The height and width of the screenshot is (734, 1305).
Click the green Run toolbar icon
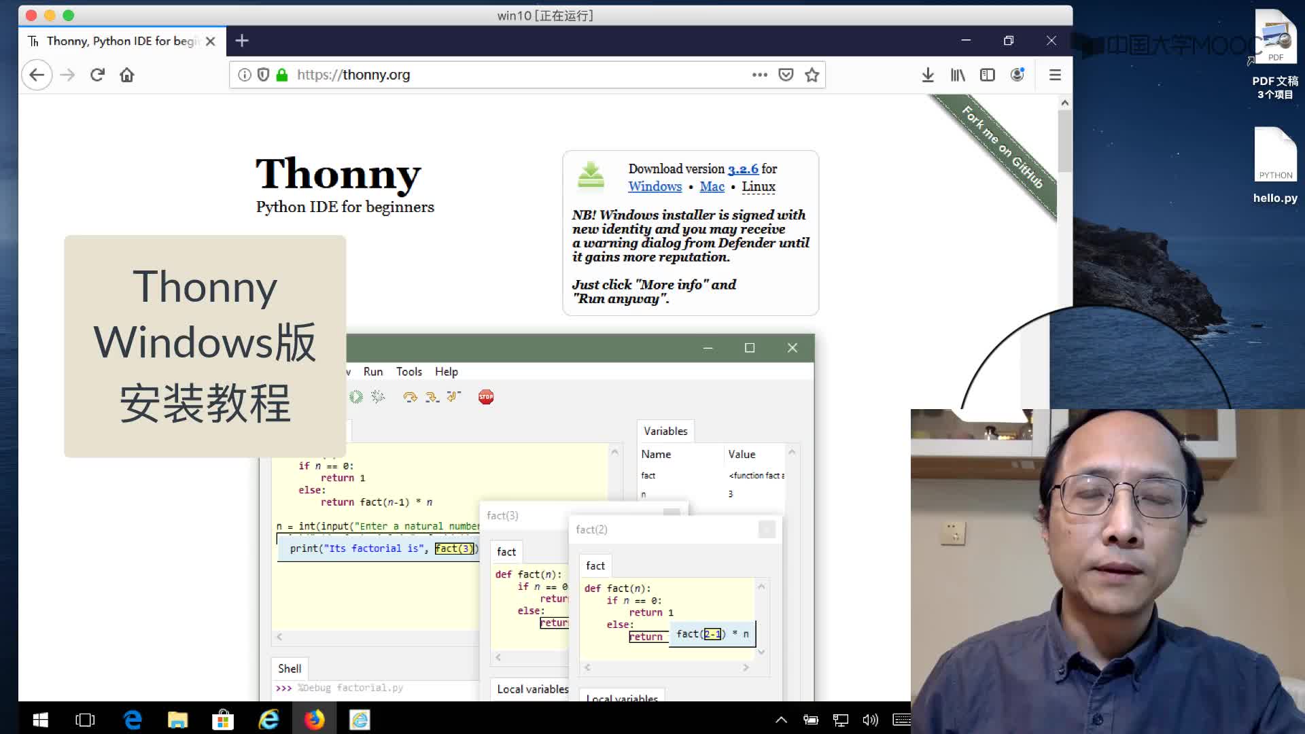pyautogui.click(x=356, y=397)
